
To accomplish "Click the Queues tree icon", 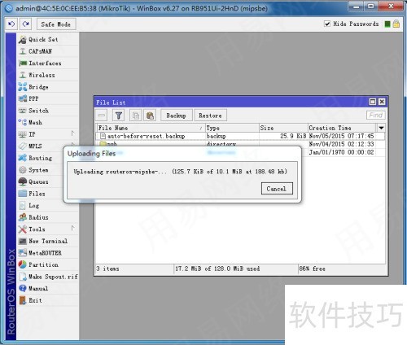I will click(23, 181).
